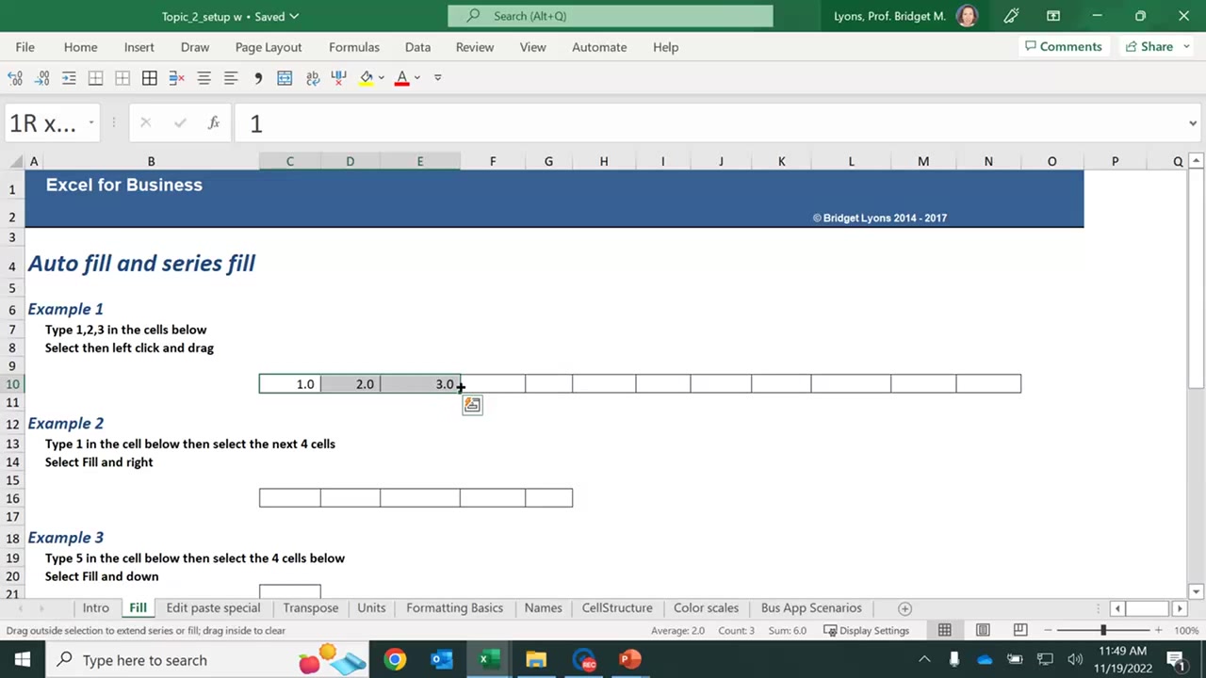Apply All Borders using the bold grid icon
1206x678 pixels.
[150, 78]
